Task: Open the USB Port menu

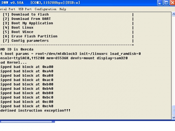Action: pyautogui.click(x=24, y=9)
